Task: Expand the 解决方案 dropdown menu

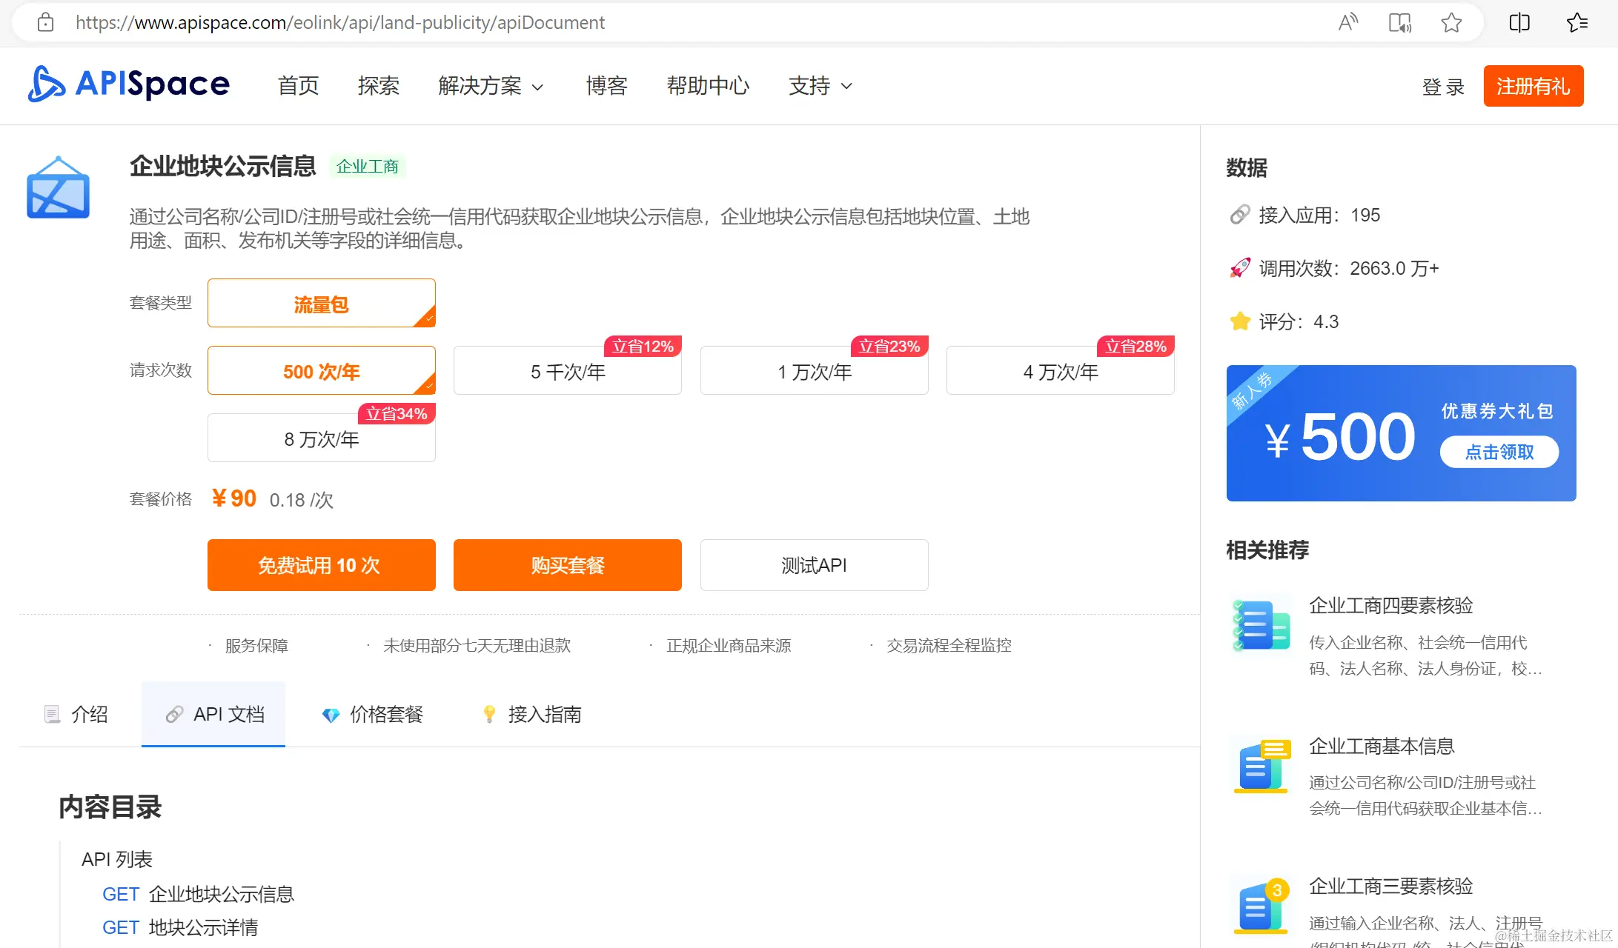Action: click(x=491, y=86)
